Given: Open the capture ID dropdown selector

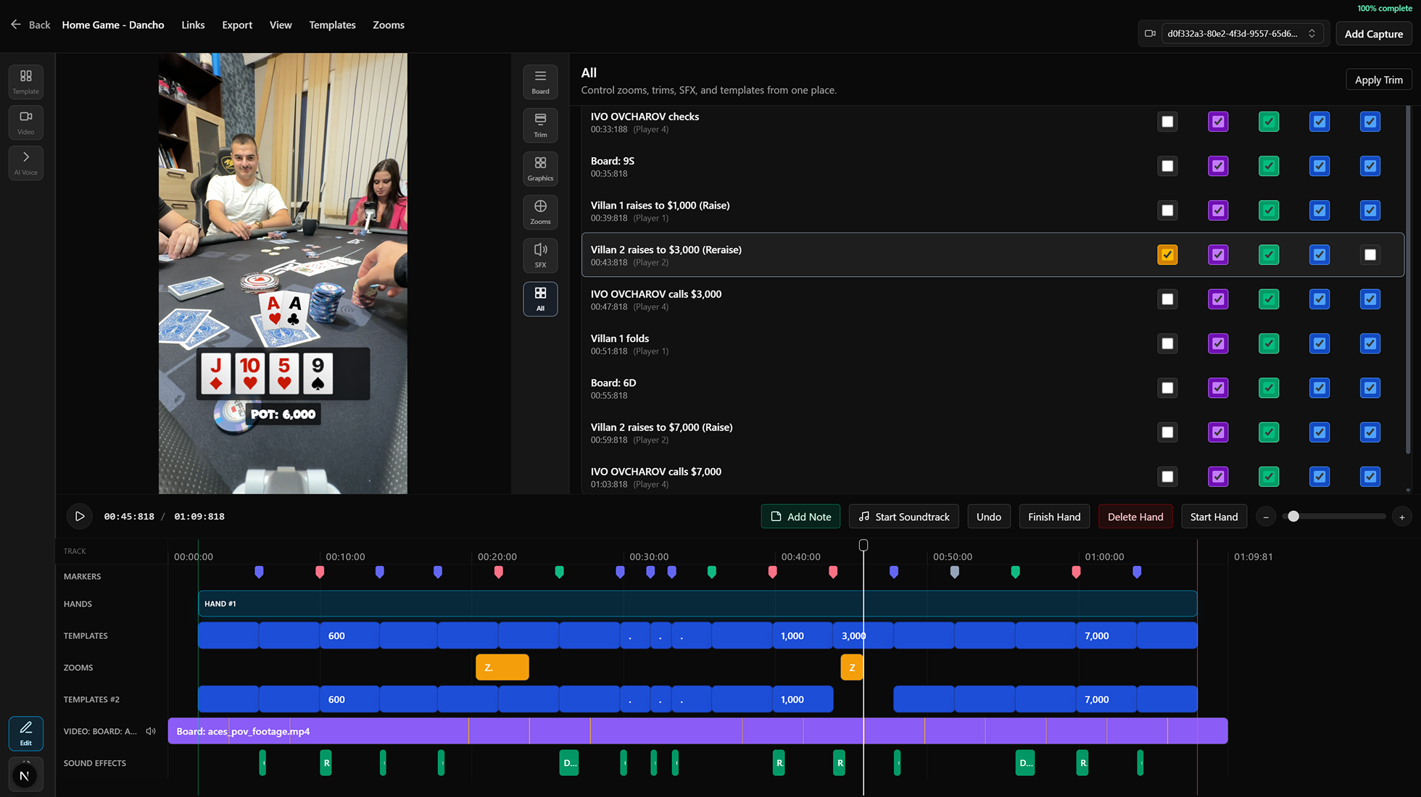Looking at the screenshot, I should (1242, 33).
